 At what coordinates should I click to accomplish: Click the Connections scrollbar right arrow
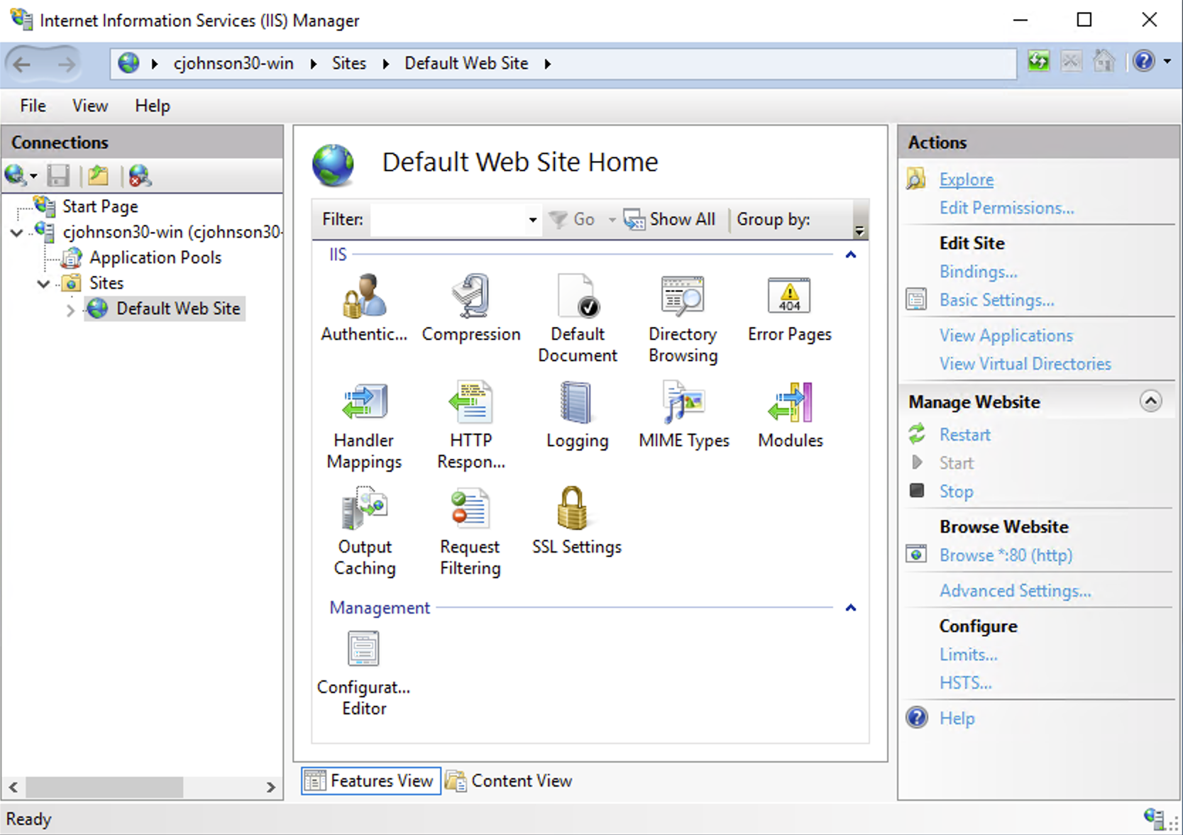270,787
